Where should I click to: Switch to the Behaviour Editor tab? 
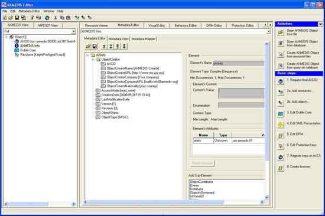(x=186, y=25)
